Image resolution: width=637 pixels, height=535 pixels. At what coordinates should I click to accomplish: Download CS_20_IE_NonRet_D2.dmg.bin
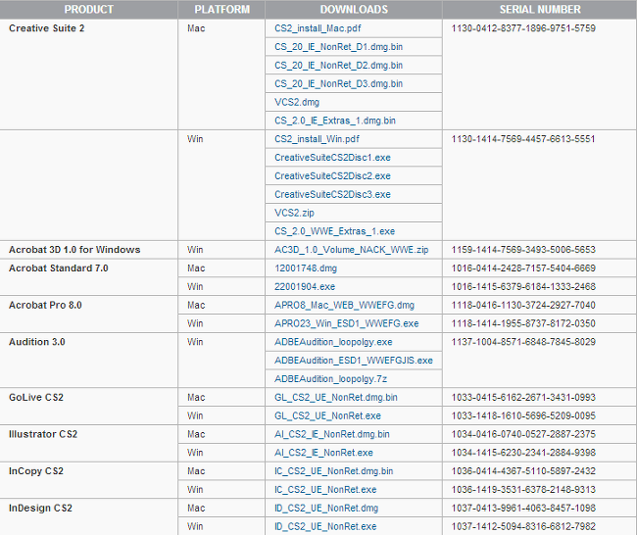click(x=338, y=65)
